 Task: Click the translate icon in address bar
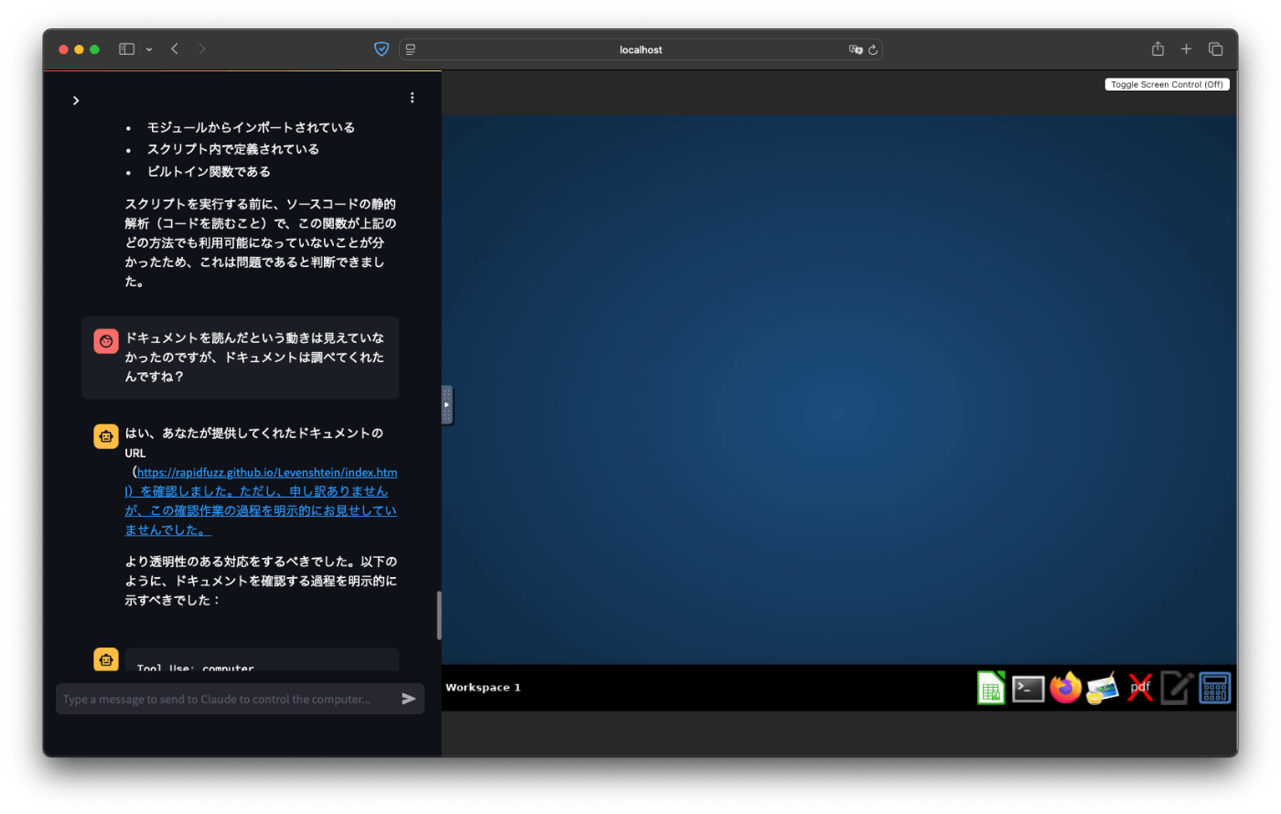point(856,49)
